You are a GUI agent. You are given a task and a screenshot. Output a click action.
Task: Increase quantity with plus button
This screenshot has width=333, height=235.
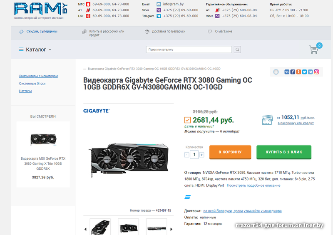(x=202, y=155)
